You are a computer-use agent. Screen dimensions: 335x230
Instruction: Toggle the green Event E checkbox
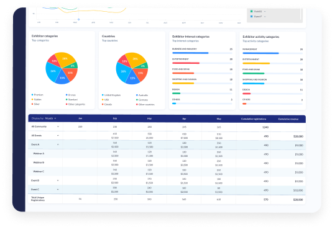click(252, 11)
